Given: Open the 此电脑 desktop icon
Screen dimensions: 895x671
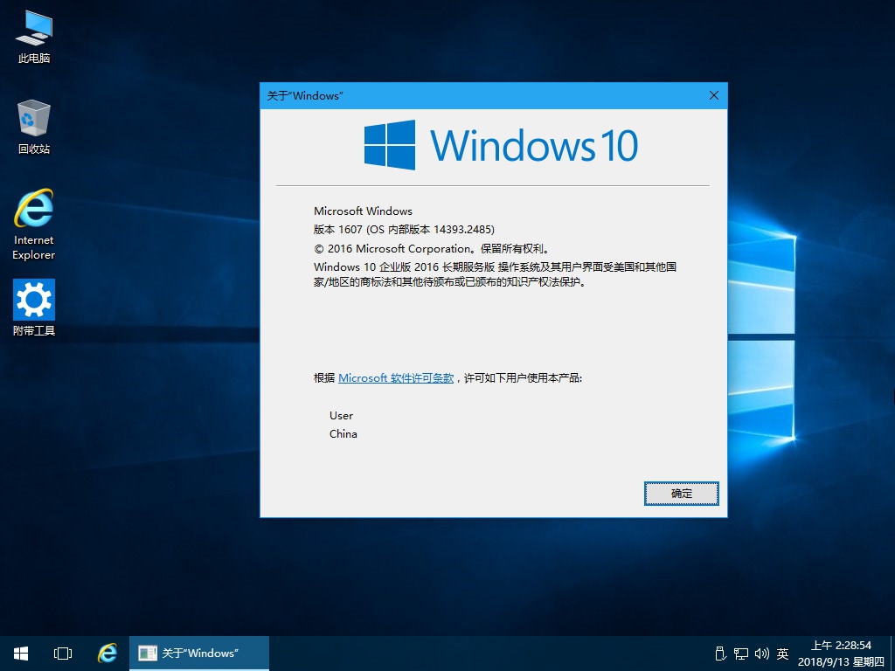Looking at the screenshot, I should tap(34, 37).
